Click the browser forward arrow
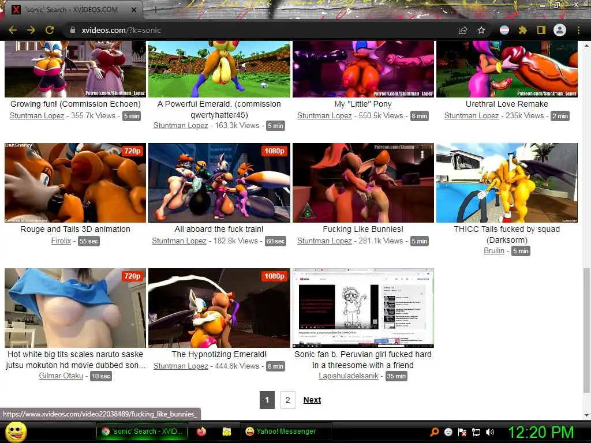591x443 pixels. (31, 30)
